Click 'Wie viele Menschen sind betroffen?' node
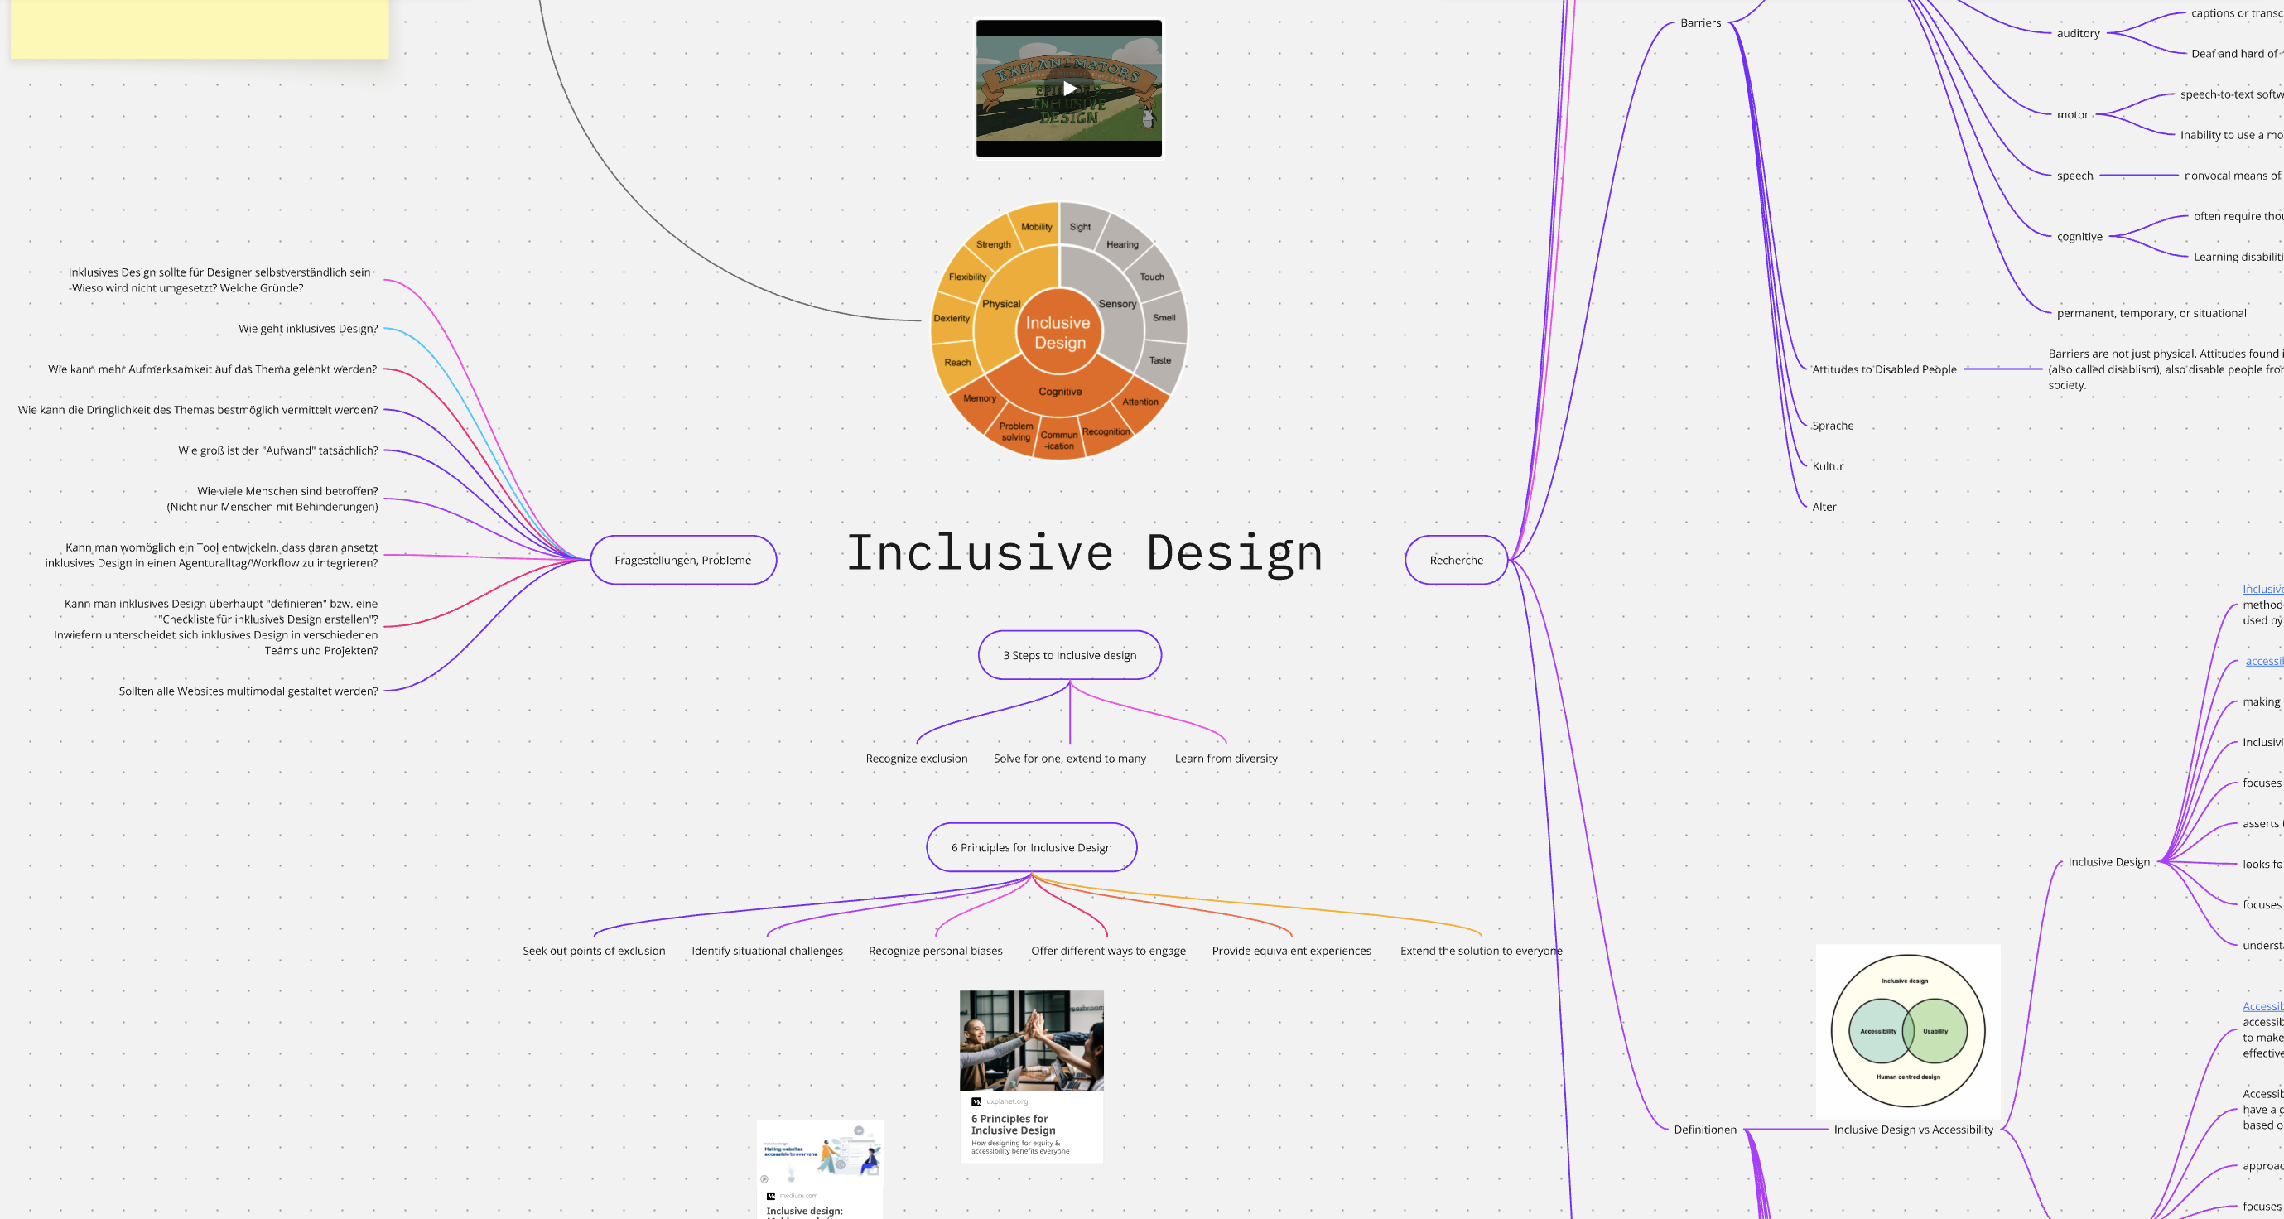 (x=272, y=499)
